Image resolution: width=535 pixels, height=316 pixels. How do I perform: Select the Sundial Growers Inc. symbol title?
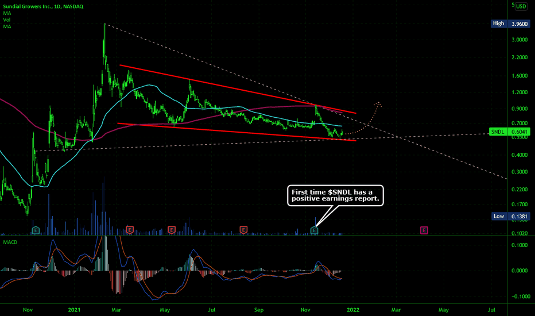(x=43, y=6)
